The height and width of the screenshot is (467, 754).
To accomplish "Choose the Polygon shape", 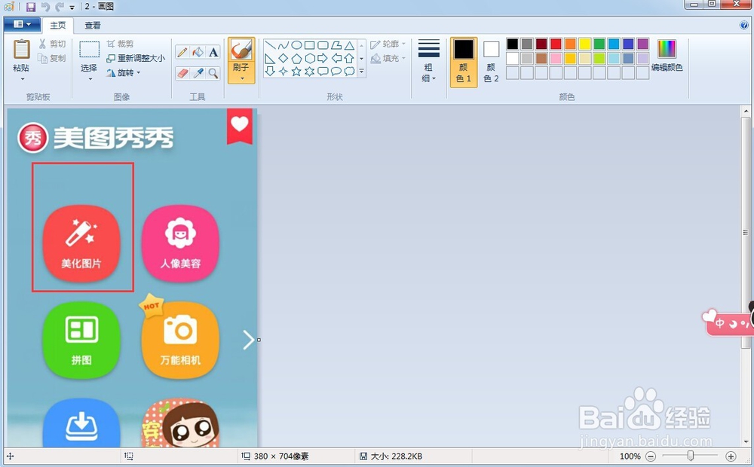I will [x=336, y=46].
